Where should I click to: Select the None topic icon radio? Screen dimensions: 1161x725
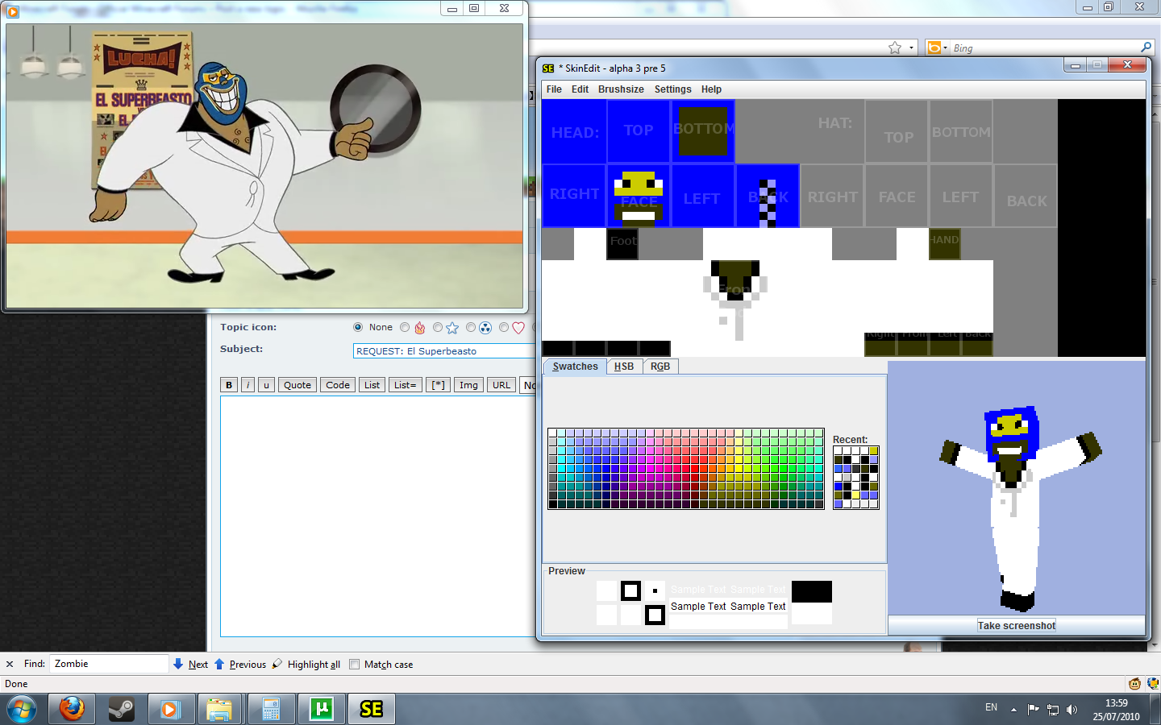click(358, 327)
